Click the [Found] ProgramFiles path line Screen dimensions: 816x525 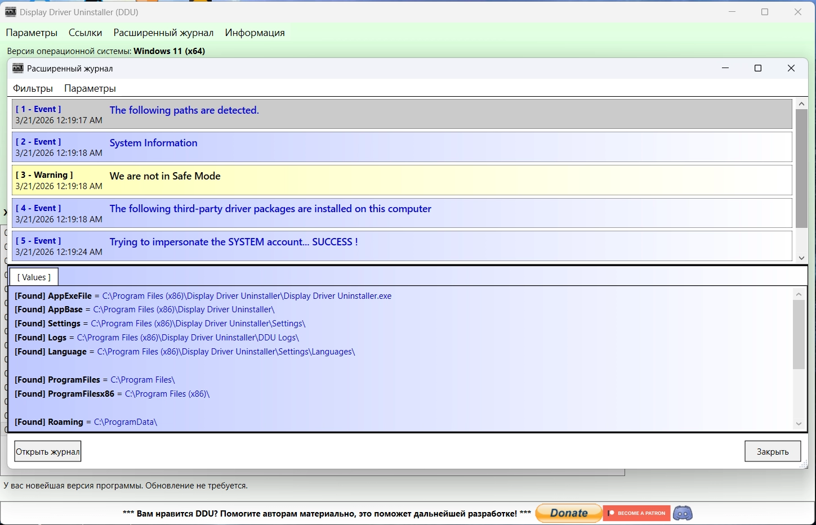(x=95, y=380)
